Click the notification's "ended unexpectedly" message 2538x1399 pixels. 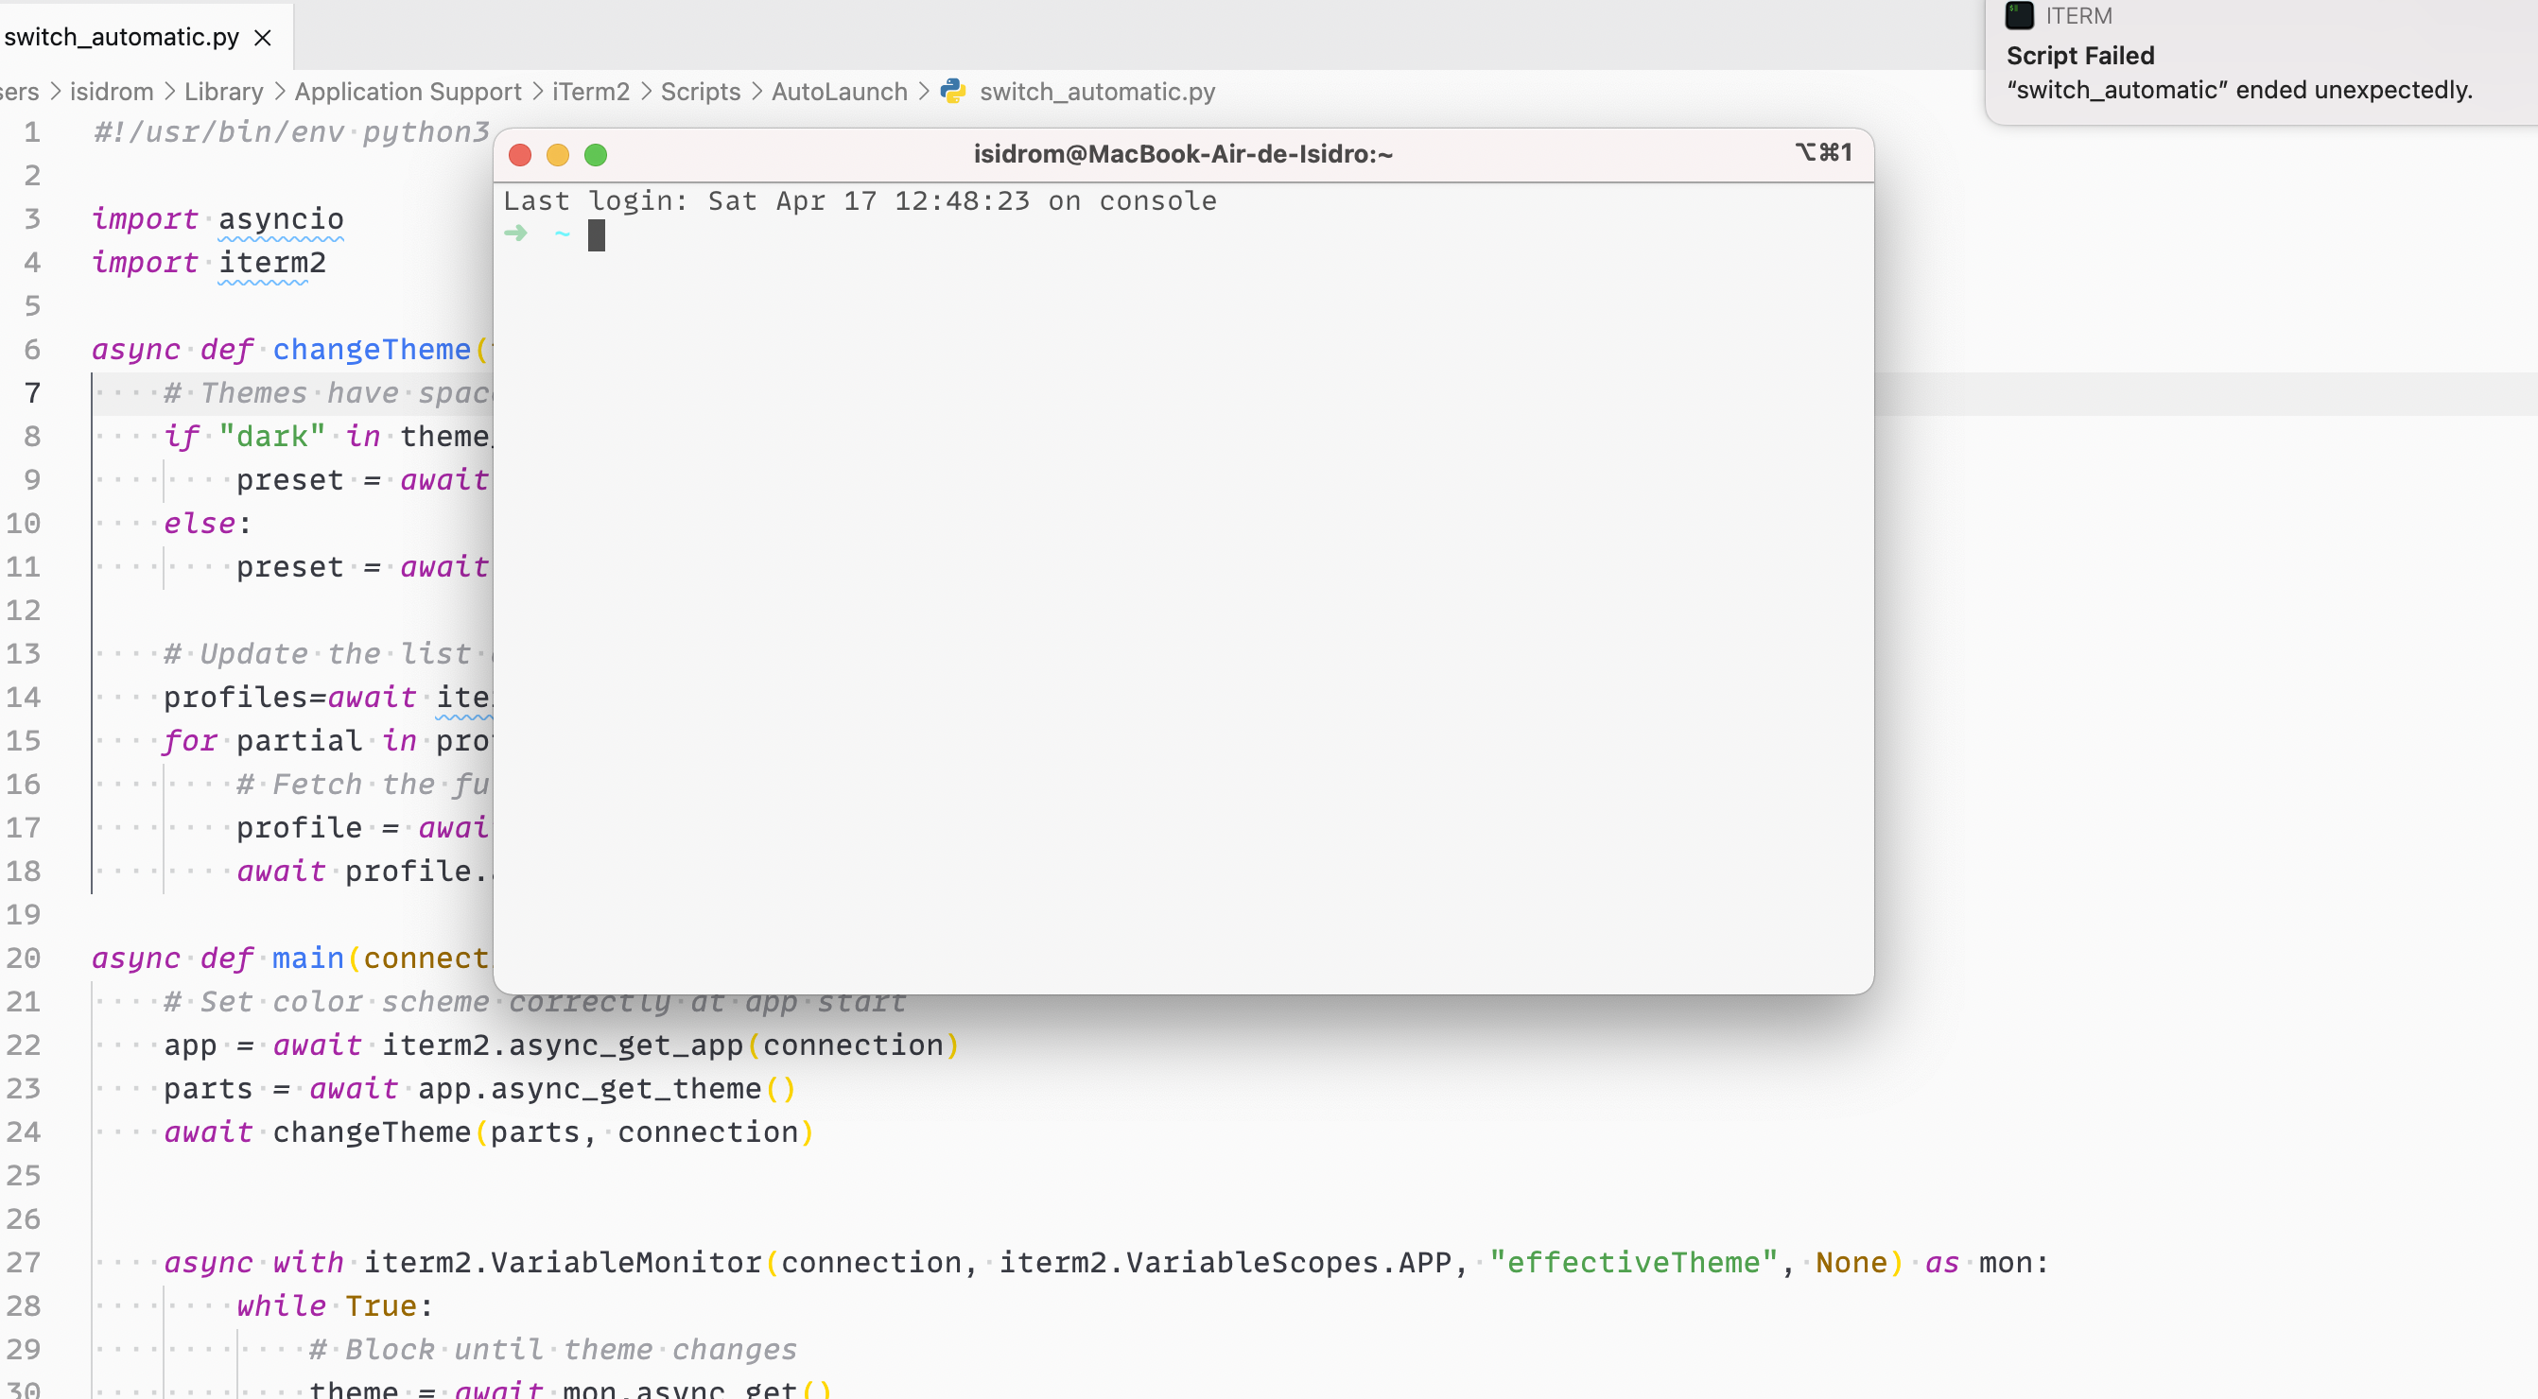pos(2239,90)
